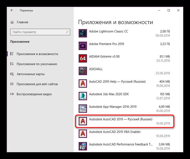Click the date 12.07.2019
Screen dimensions: 190x159
tap(163, 98)
